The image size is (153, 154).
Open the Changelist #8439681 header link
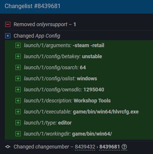tap(32, 6)
